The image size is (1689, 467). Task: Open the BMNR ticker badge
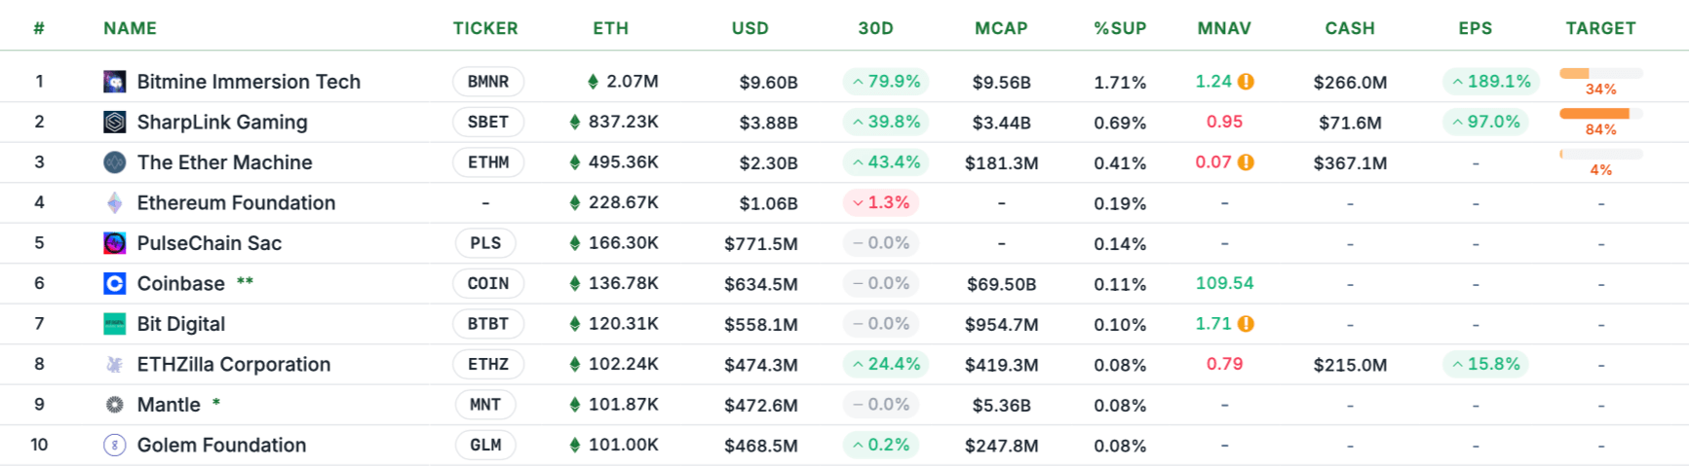coord(488,82)
